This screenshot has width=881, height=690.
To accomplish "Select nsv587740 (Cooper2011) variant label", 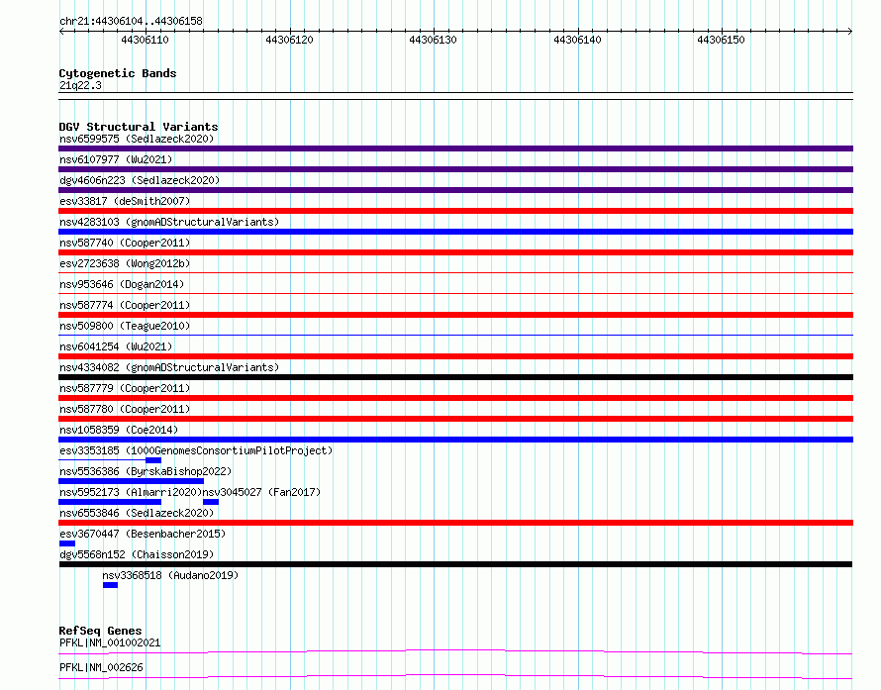I will click(x=125, y=243).
